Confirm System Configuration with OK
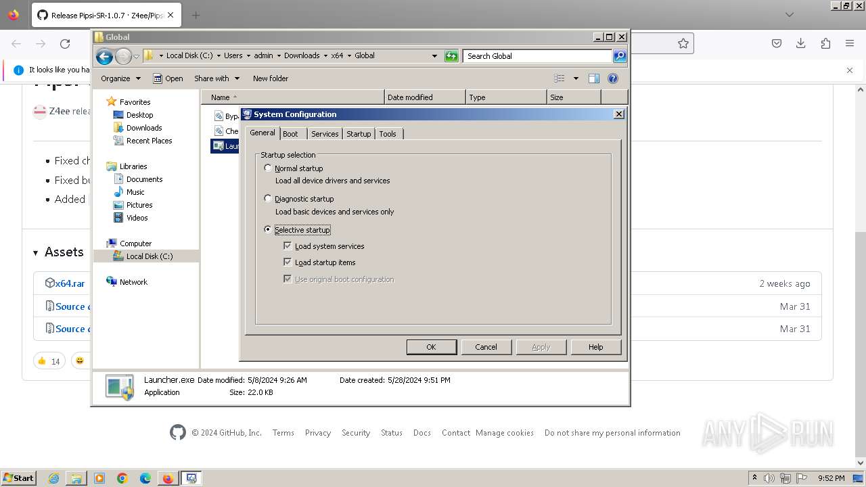866x487 pixels. (x=432, y=347)
